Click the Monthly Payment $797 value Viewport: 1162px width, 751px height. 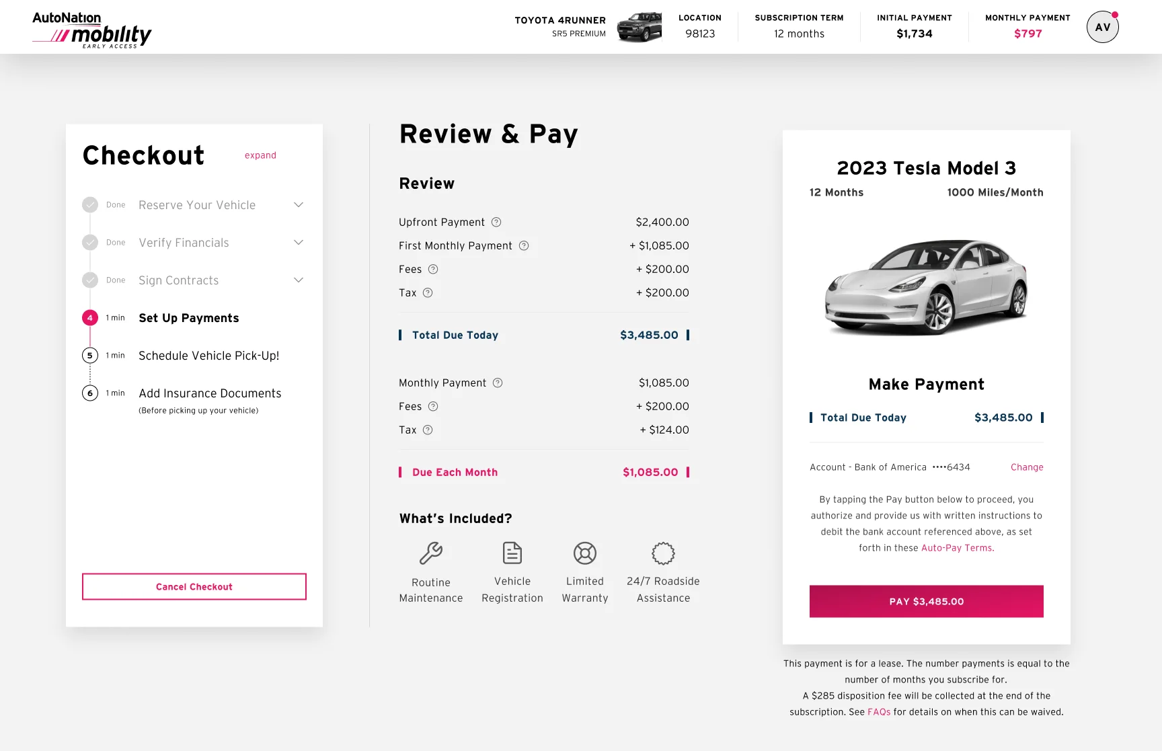1028,34
